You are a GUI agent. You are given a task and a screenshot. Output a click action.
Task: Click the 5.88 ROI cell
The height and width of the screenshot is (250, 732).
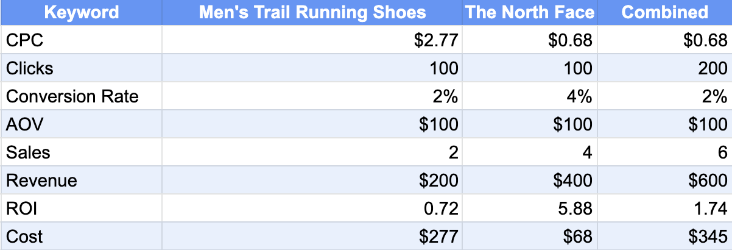pyautogui.click(x=529, y=209)
